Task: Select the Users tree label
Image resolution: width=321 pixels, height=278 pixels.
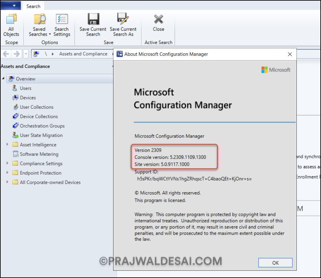Action: click(25, 88)
